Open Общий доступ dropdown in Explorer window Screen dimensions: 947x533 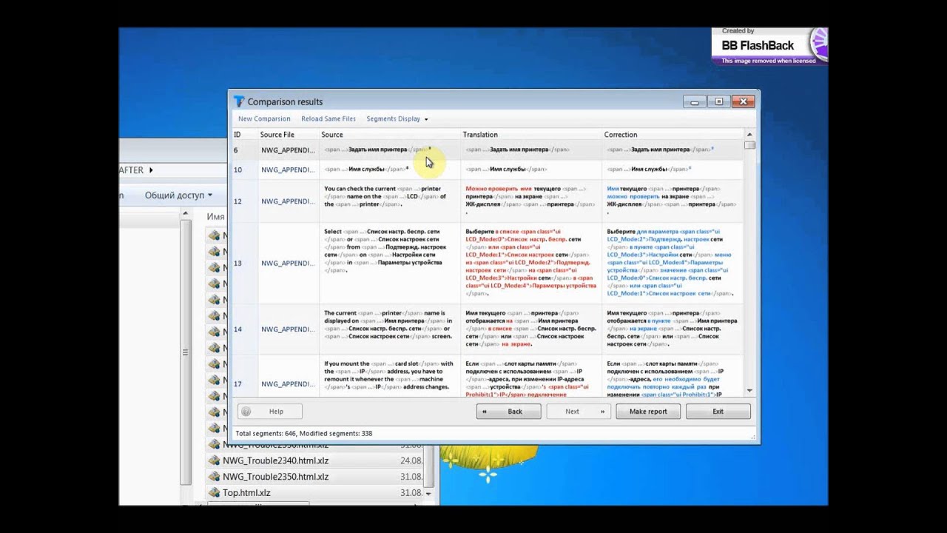coord(178,195)
